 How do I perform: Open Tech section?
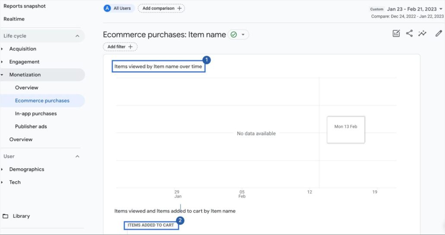point(15,182)
